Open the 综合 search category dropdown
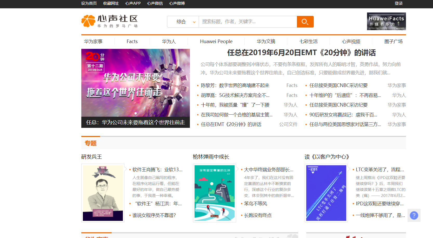The image size is (433, 238). [x=183, y=22]
